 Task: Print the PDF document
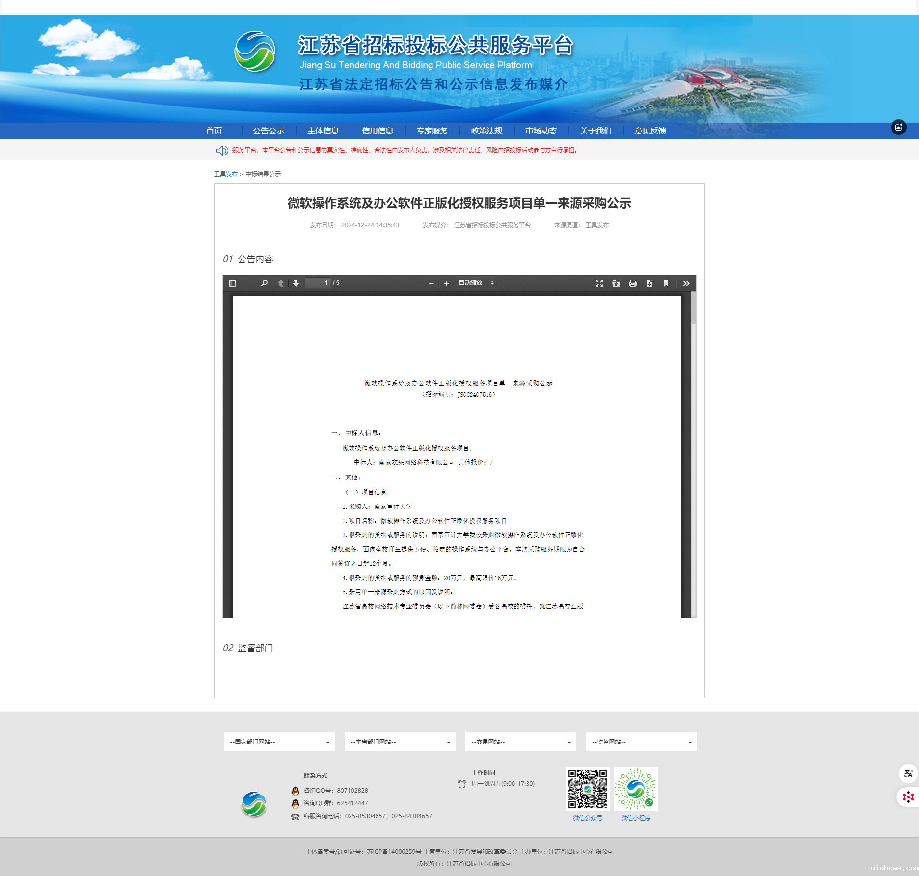coord(633,283)
